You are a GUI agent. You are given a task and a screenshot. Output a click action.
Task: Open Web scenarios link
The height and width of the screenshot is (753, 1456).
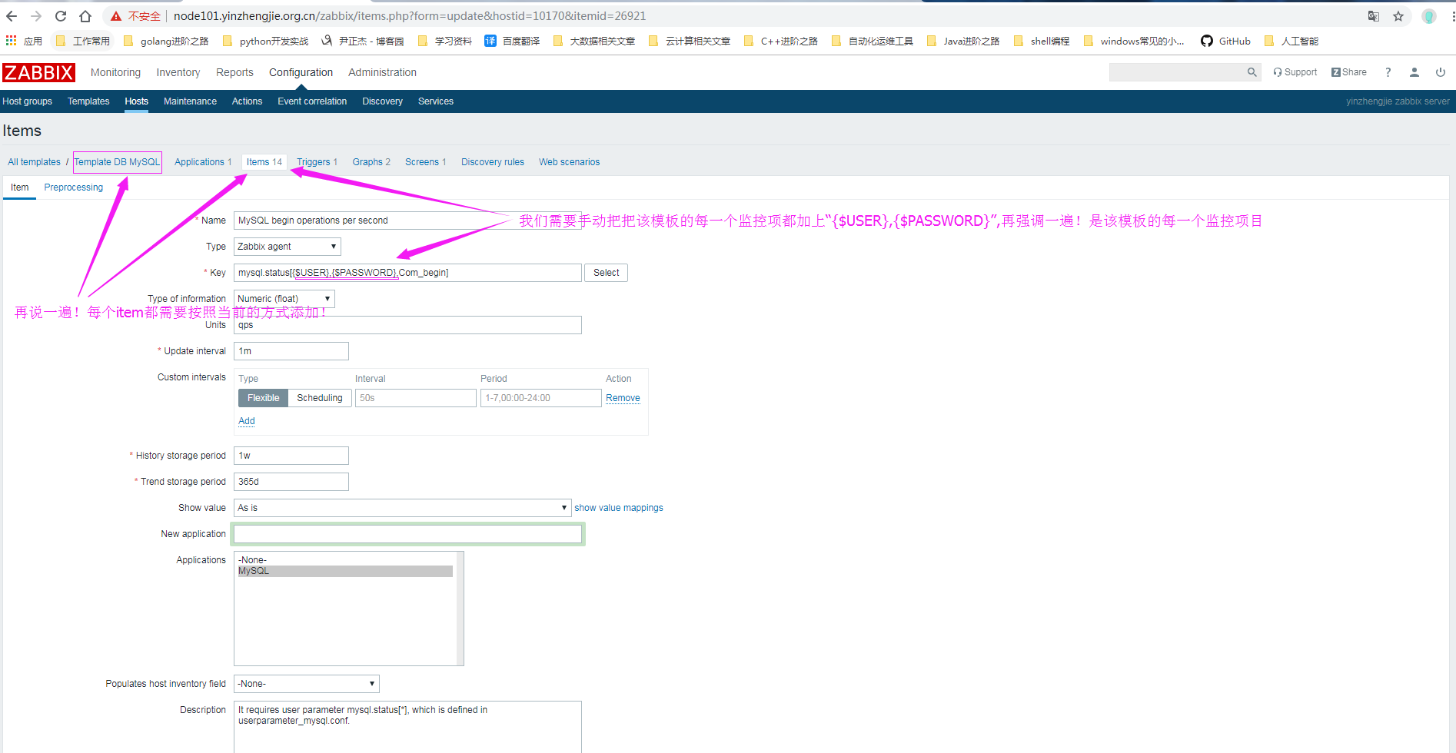tap(569, 162)
